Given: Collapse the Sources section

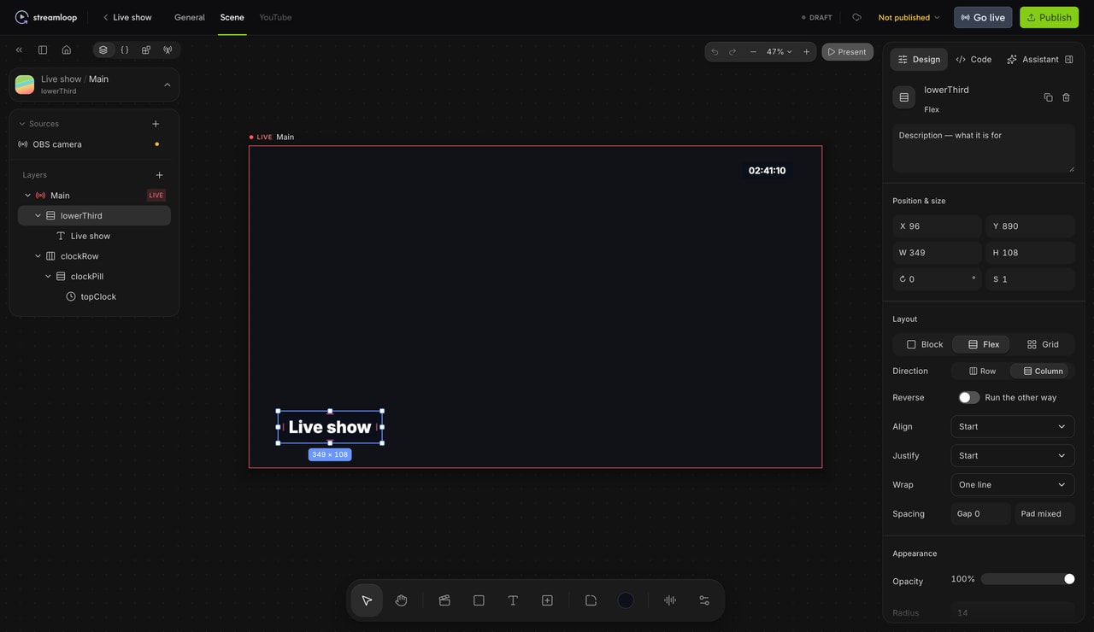Looking at the screenshot, I should click(22, 124).
